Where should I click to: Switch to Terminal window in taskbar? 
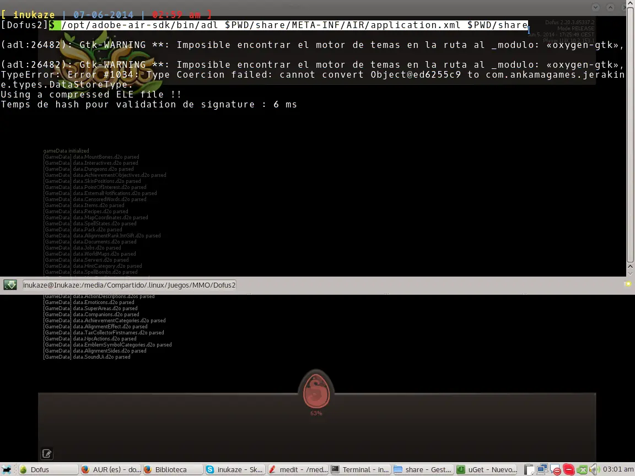coord(360,469)
